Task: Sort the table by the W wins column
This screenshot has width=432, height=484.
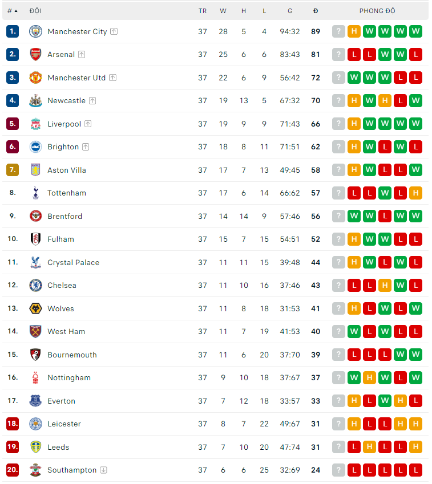Action: [223, 11]
